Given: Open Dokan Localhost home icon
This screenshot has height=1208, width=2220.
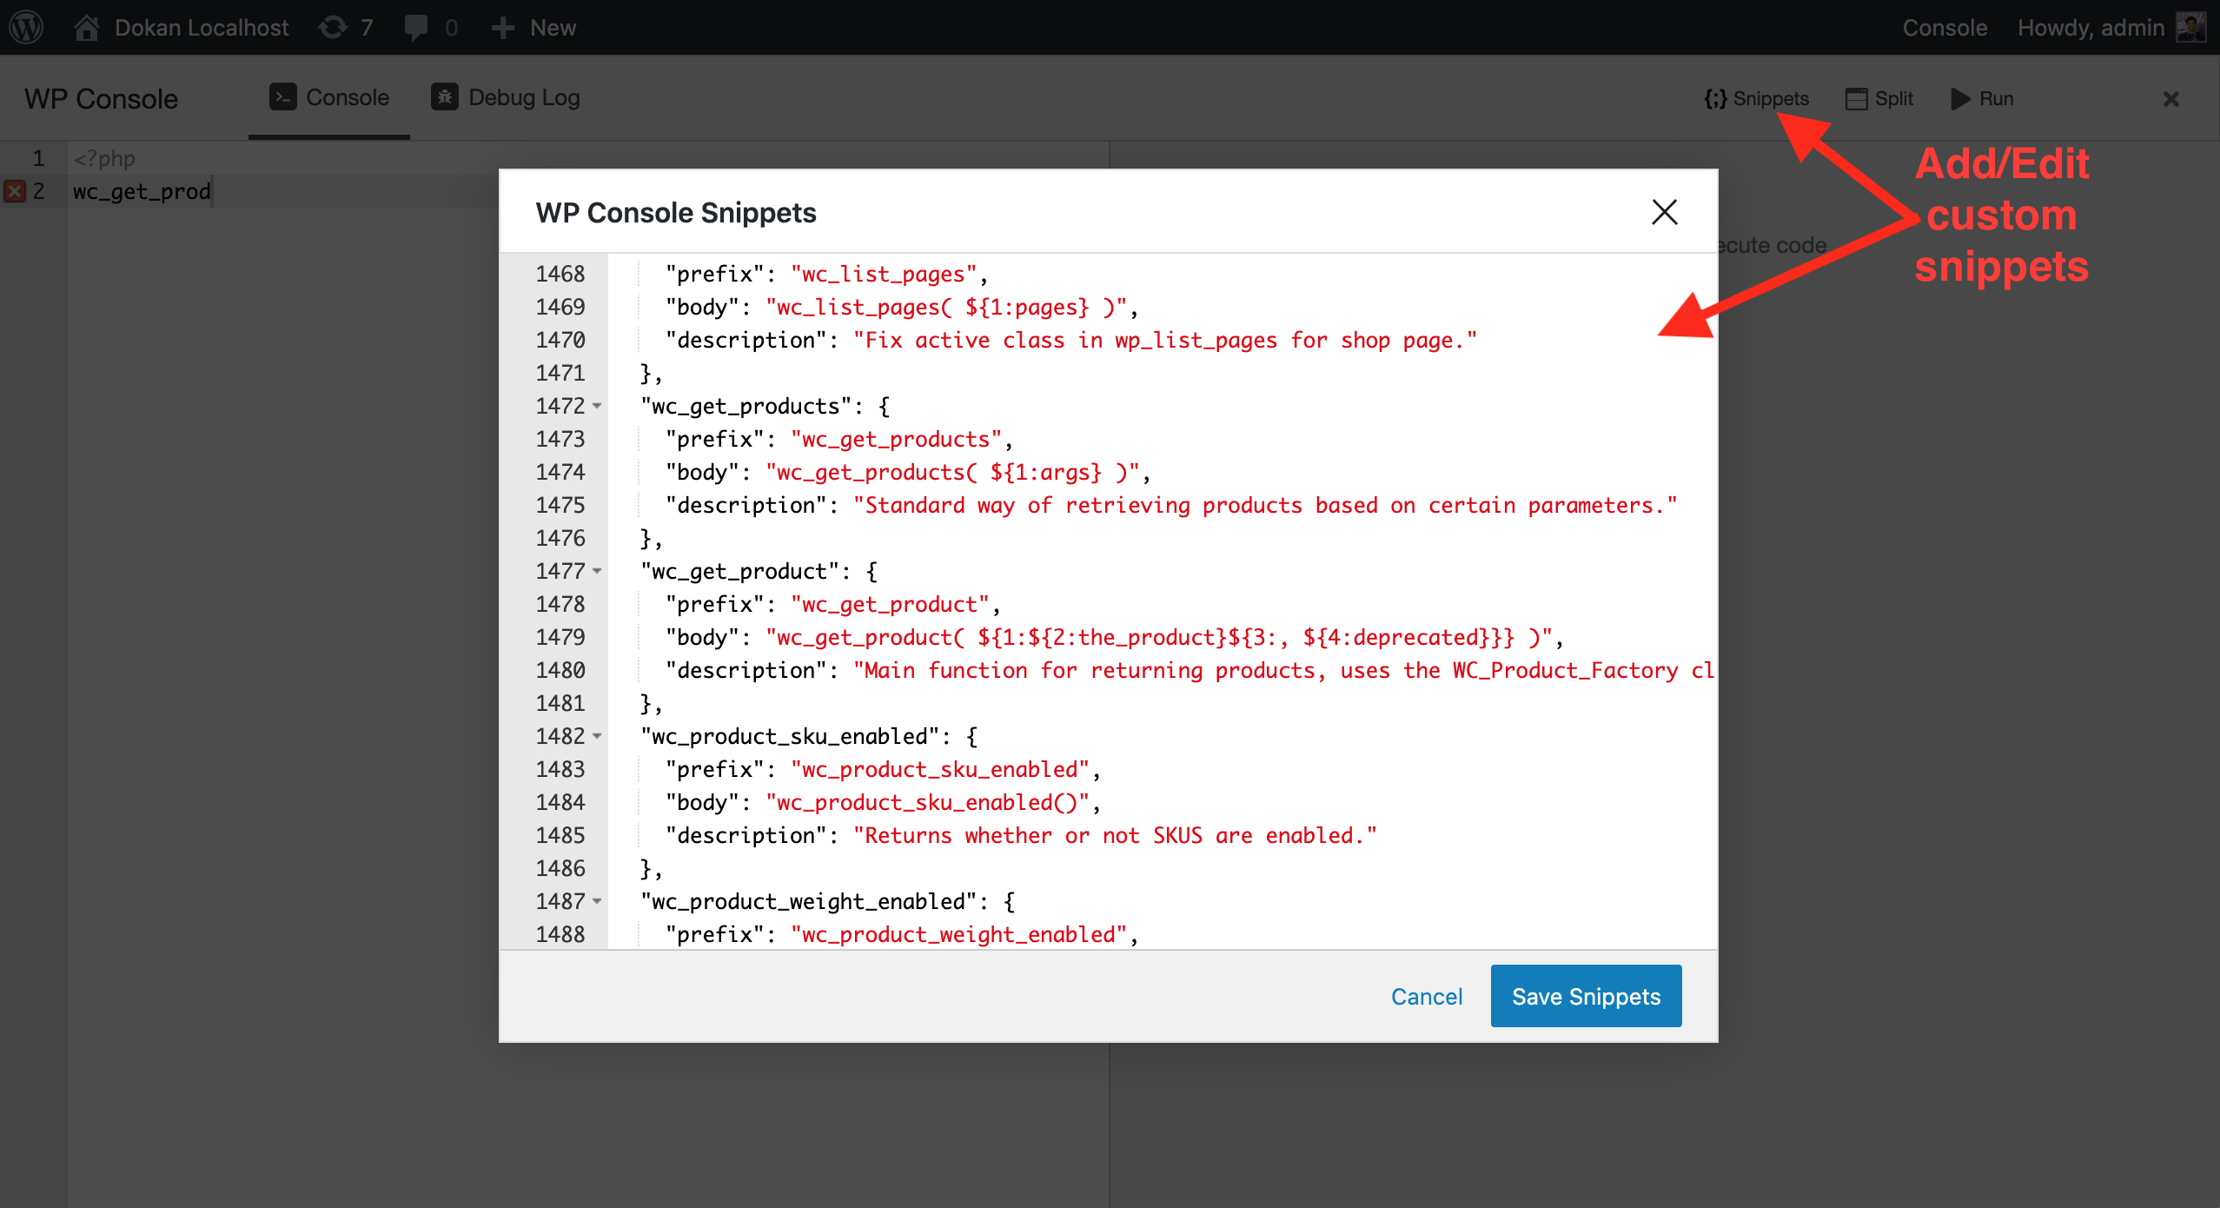Looking at the screenshot, I should [86, 27].
